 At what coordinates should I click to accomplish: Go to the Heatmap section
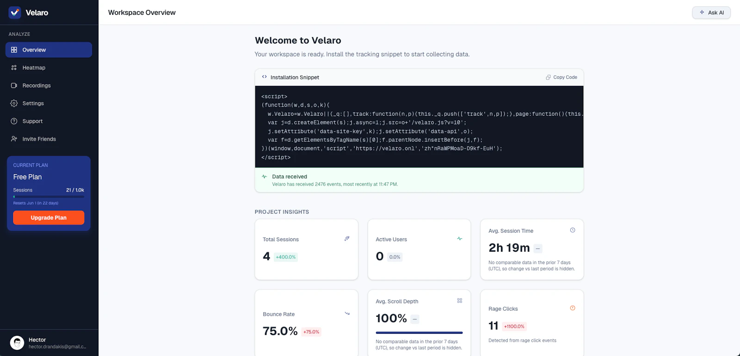(49, 67)
